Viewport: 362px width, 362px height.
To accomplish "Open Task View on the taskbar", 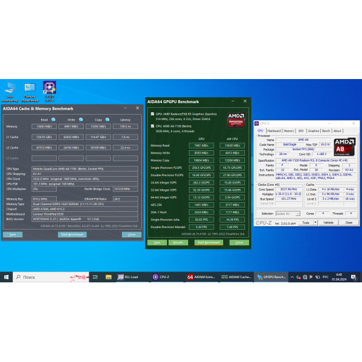I will (x=95, y=277).
